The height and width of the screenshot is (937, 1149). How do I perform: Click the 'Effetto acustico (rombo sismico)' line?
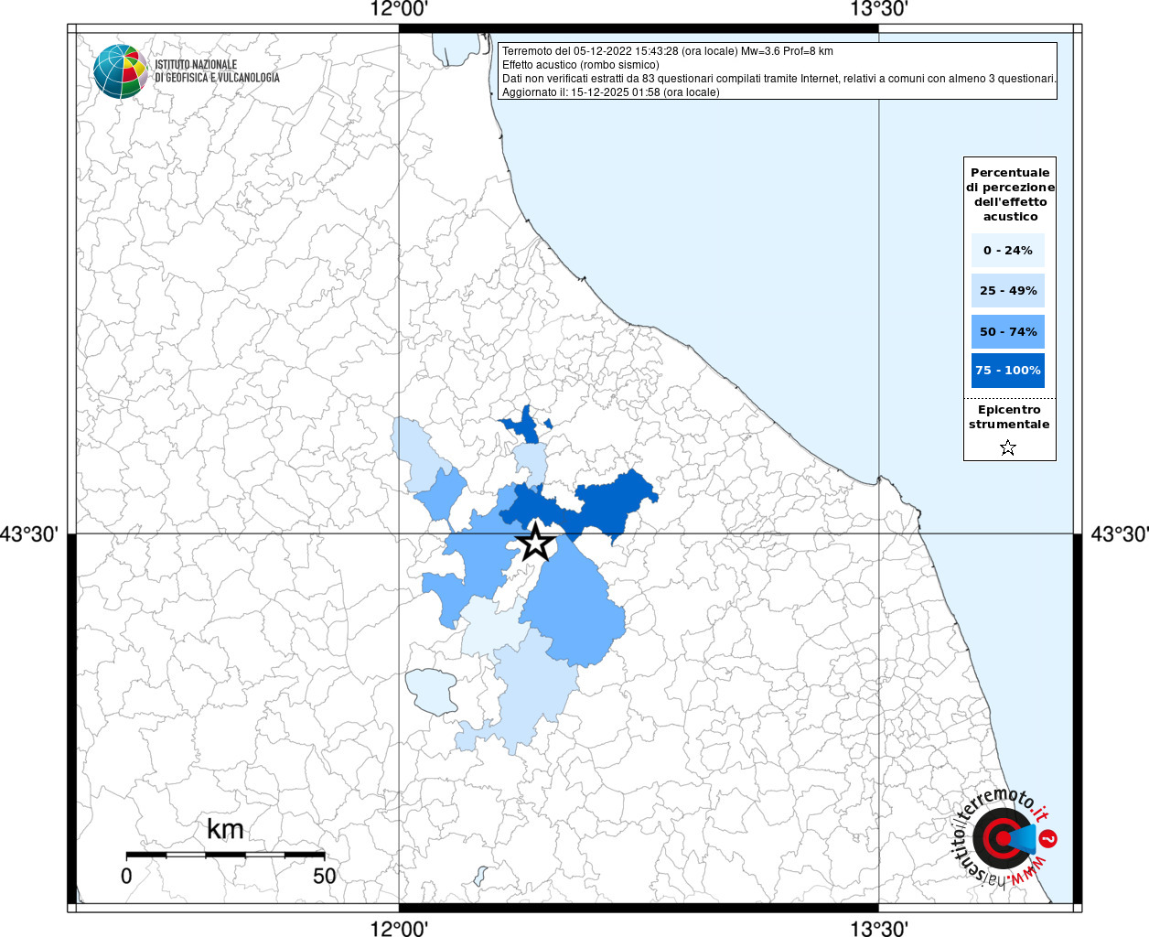click(x=580, y=65)
